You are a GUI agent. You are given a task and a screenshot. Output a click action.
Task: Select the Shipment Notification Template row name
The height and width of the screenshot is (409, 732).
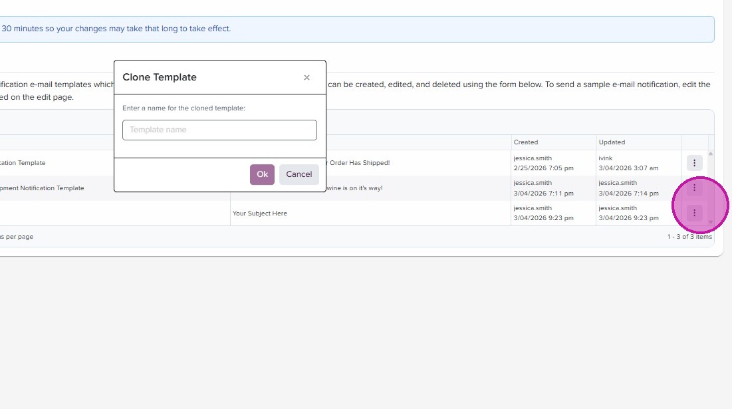[42, 188]
